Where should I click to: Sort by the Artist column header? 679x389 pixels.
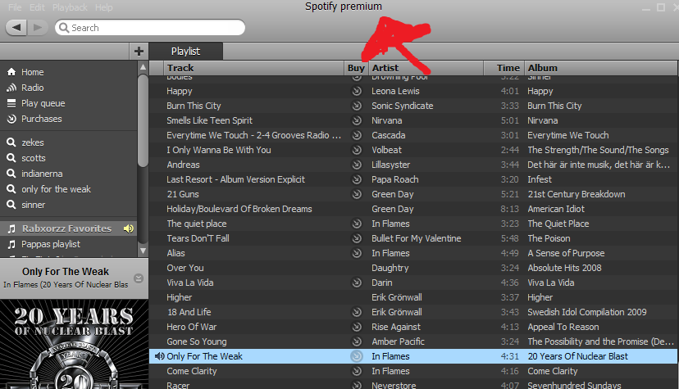(426, 68)
